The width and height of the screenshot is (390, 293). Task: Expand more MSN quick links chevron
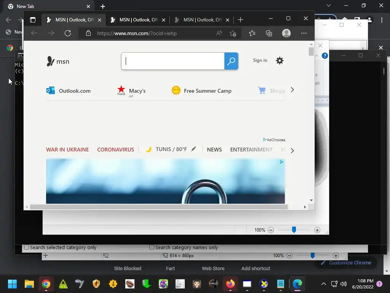tap(292, 90)
